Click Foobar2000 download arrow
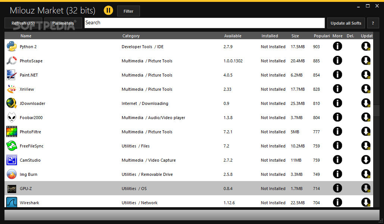Viewport: 384px width, 224px height. coord(366,117)
